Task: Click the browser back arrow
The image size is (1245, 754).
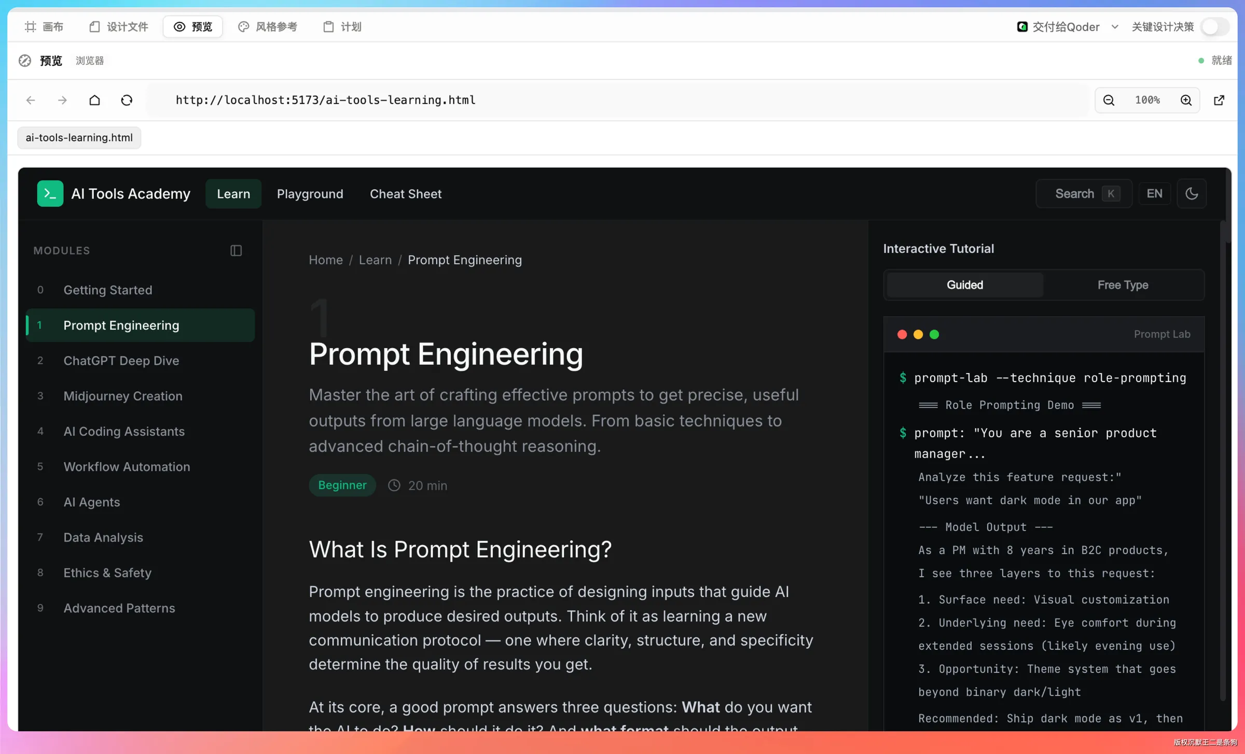Action: pyautogui.click(x=31, y=100)
